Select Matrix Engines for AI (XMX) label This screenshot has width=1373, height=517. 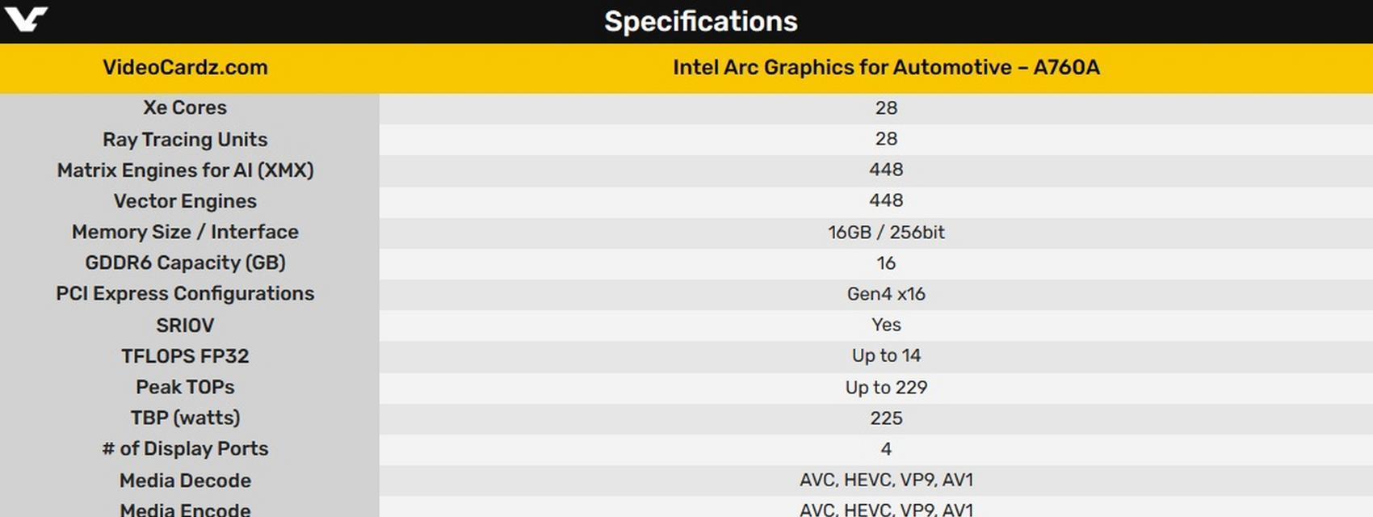point(185,170)
